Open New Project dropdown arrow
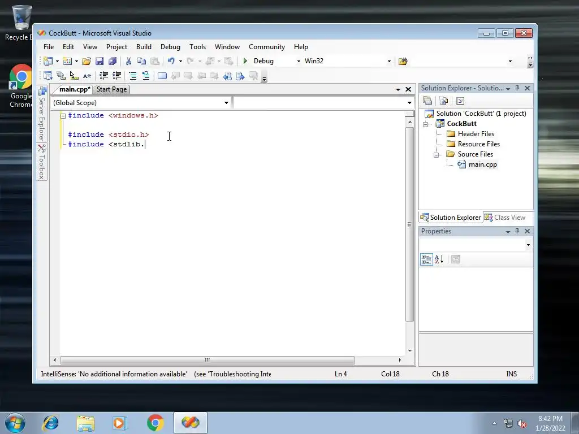 pyautogui.click(x=57, y=61)
